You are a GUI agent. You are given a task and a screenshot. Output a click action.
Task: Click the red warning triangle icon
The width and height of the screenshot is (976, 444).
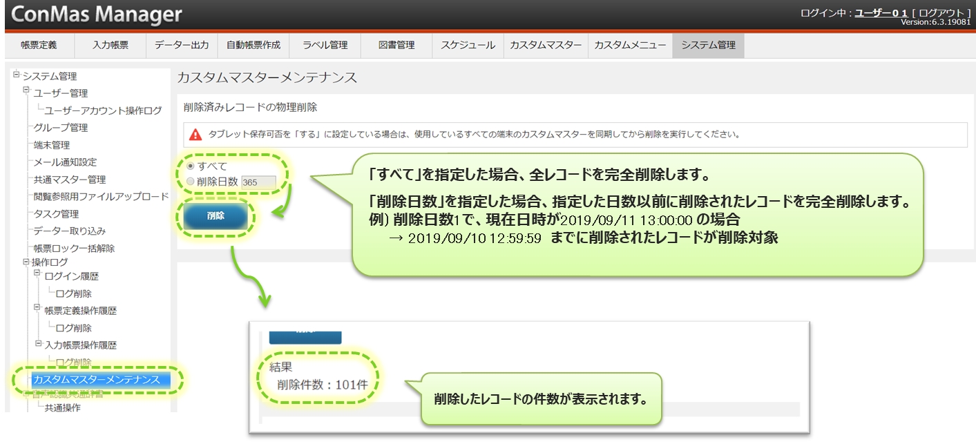click(196, 135)
